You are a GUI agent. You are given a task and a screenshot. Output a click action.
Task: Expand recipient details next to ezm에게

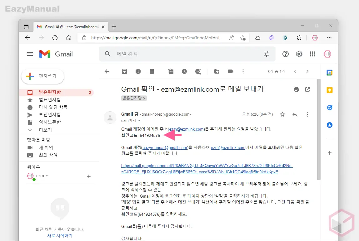coord(139,121)
